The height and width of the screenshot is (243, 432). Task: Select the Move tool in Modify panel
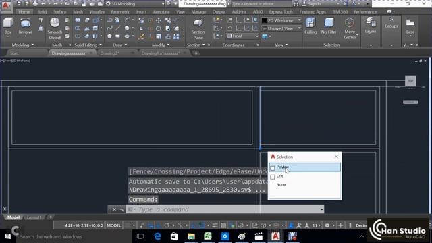point(159,20)
